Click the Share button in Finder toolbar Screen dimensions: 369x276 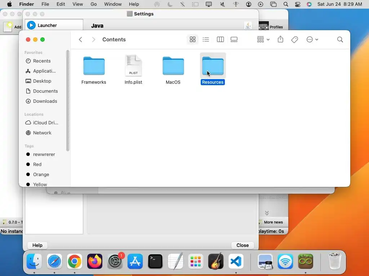click(280, 40)
